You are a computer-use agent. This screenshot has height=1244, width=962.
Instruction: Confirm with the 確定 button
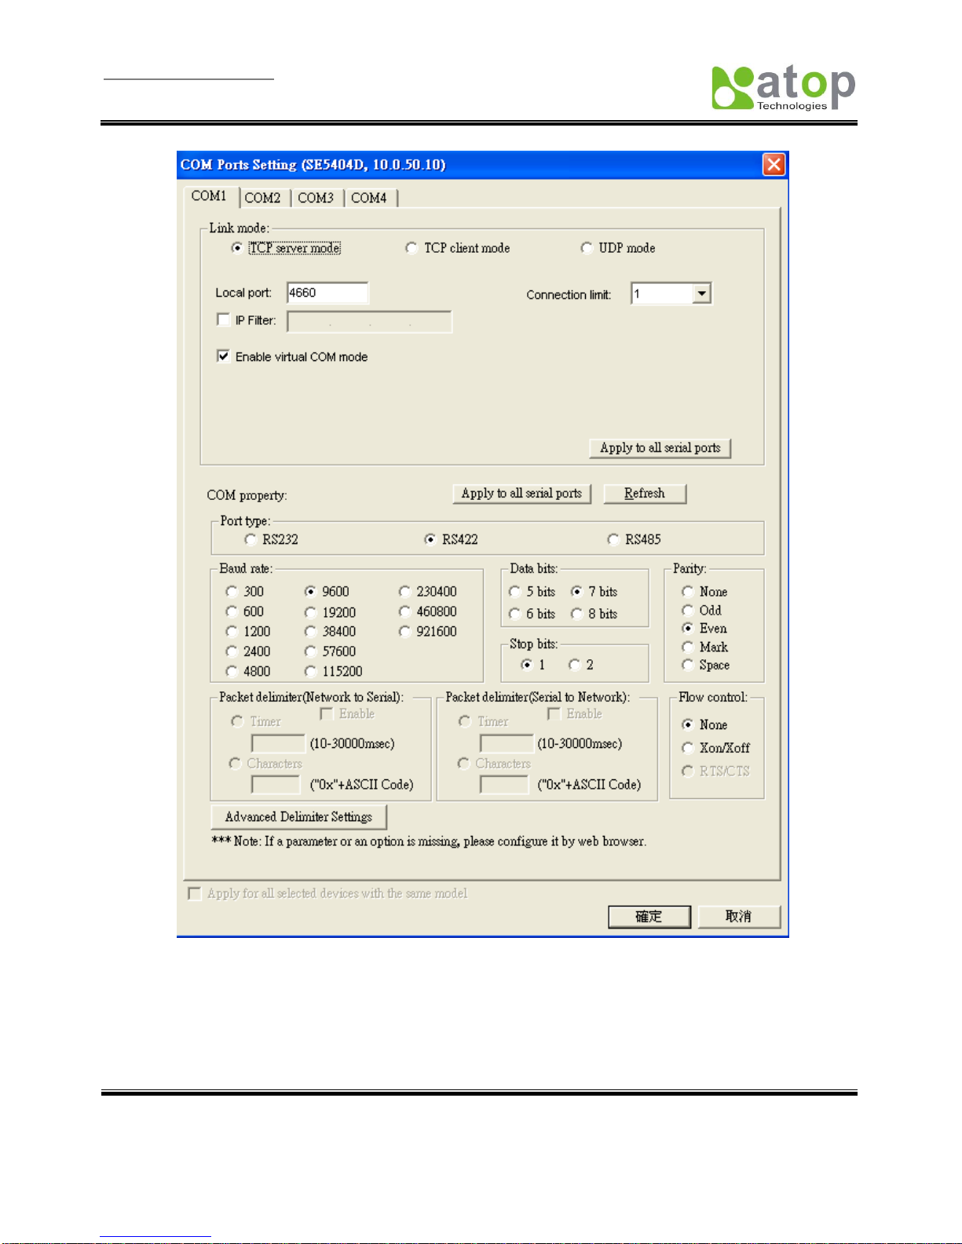(649, 917)
